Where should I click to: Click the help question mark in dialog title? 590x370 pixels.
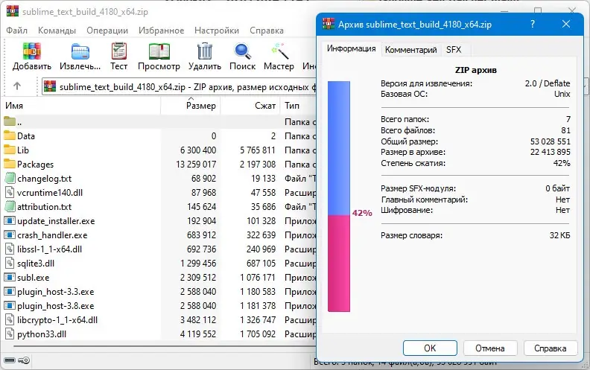(533, 24)
